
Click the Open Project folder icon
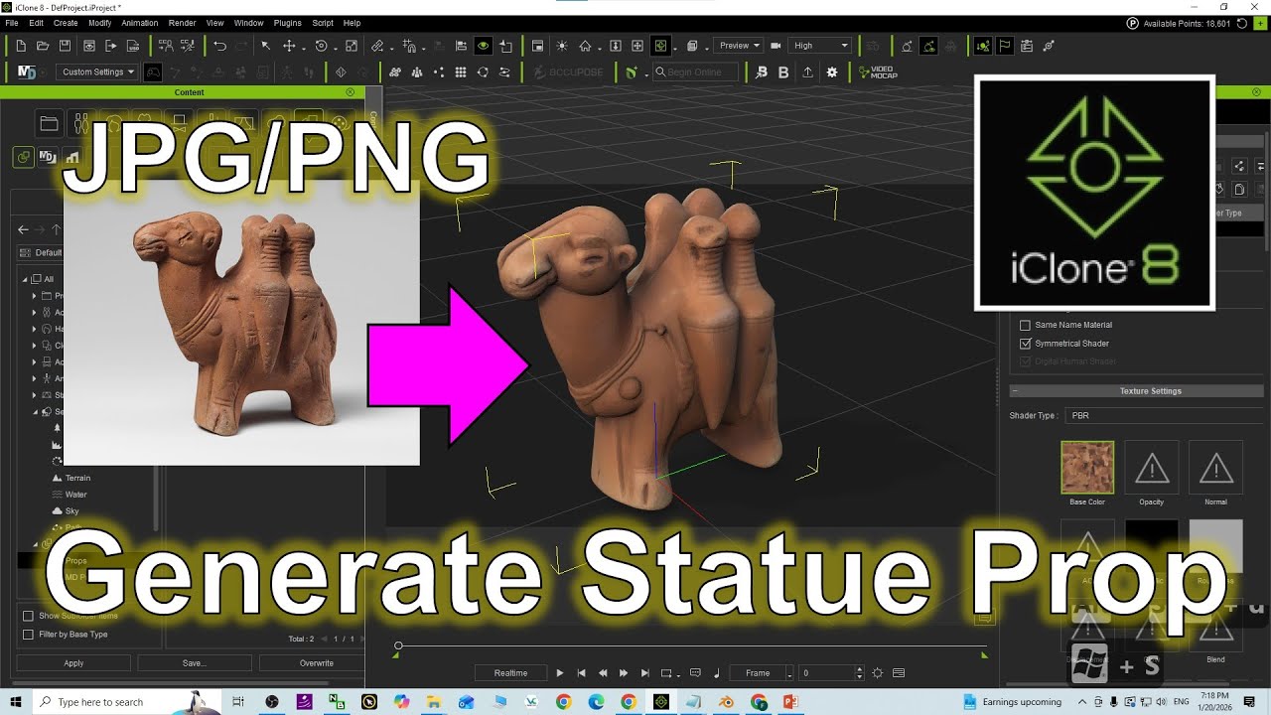(43, 46)
